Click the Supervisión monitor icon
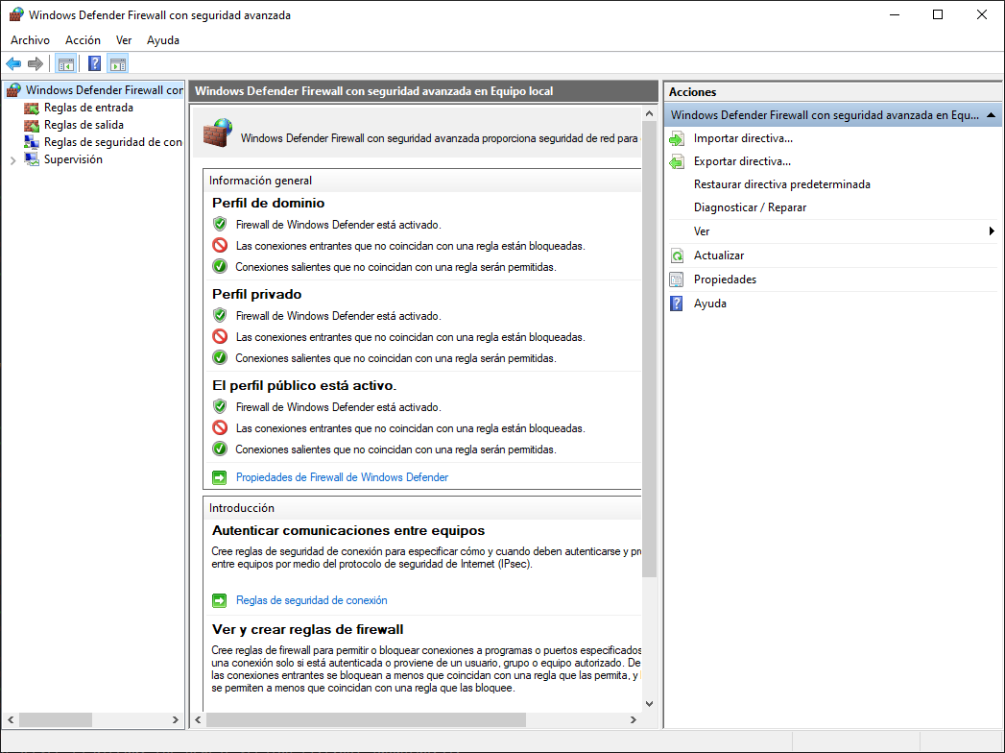Image resolution: width=1005 pixels, height=753 pixels. [x=32, y=159]
